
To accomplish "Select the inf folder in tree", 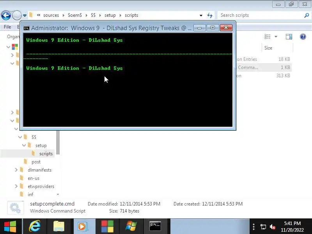I will [30, 194].
